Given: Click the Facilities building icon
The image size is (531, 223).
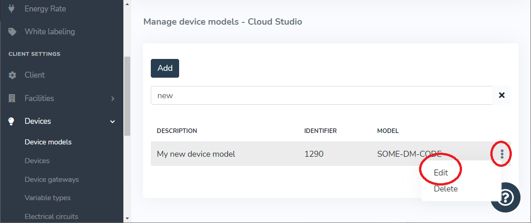Looking at the screenshot, I should click(12, 98).
